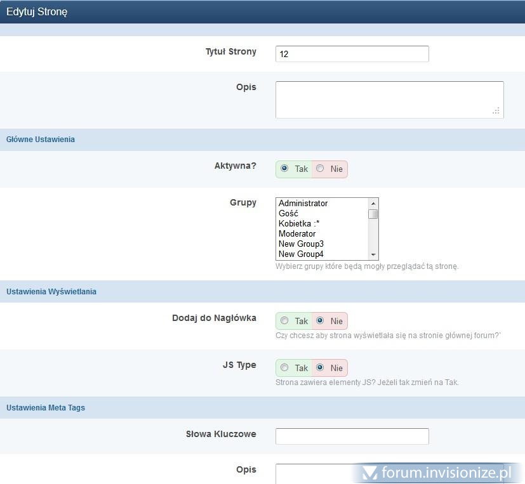Click the forum.invisionize.pl watermark logo
Screen dimensions: 525x484
click(438, 473)
